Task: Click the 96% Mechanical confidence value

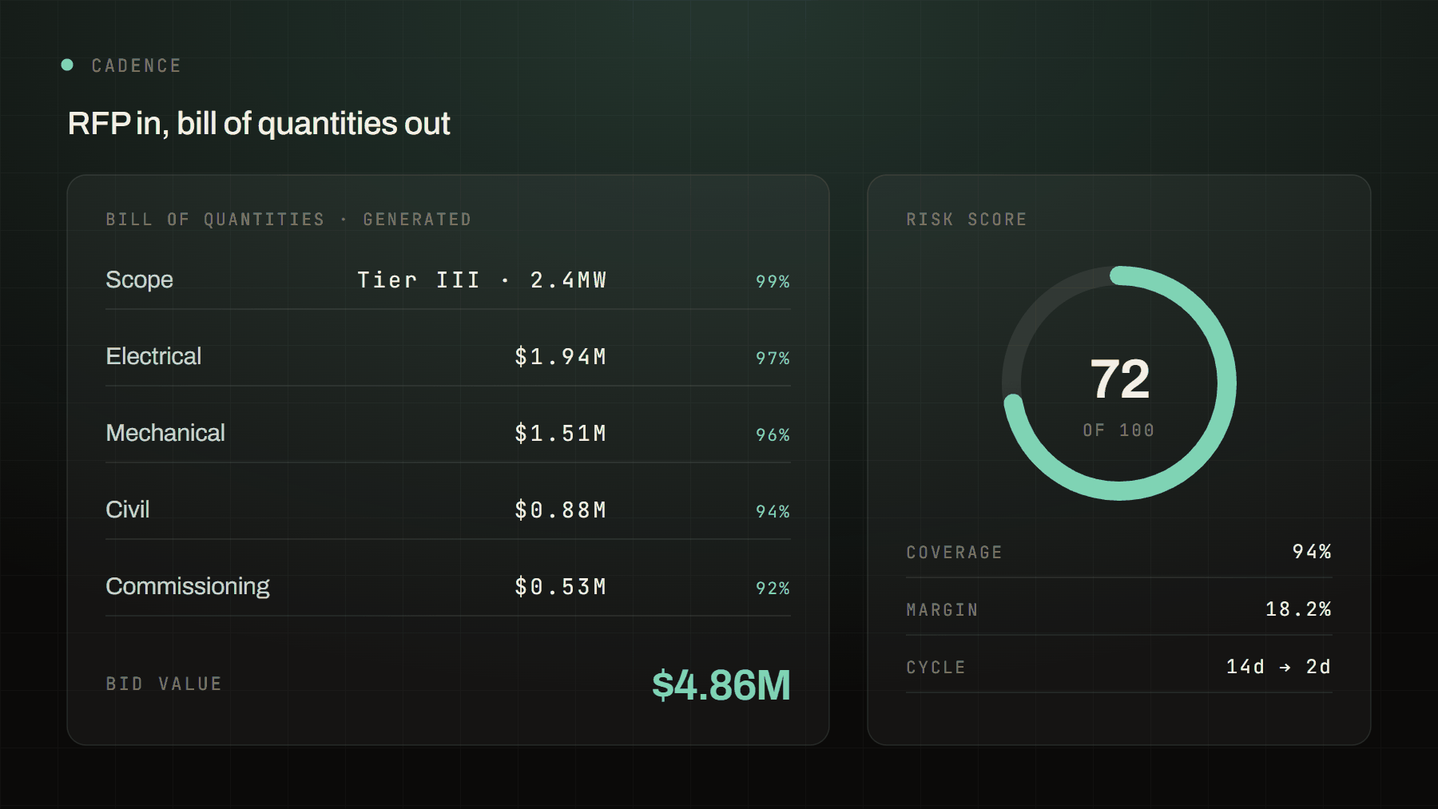Action: coord(773,434)
